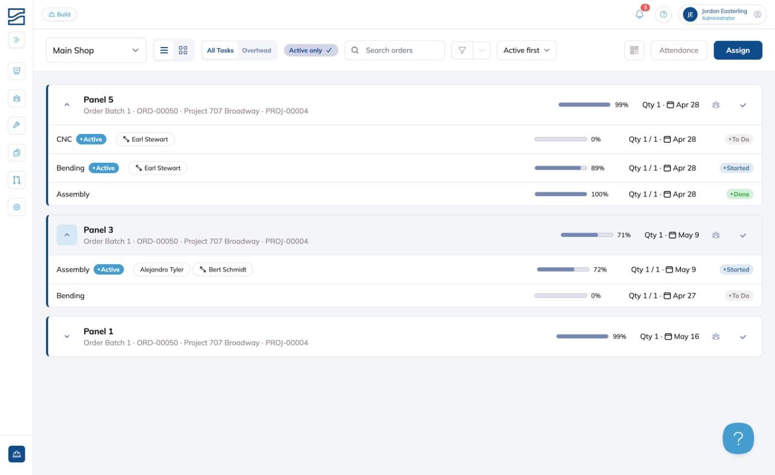Toggle Active badge on CNC task
The image size is (775, 475).
click(x=91, y=140)
